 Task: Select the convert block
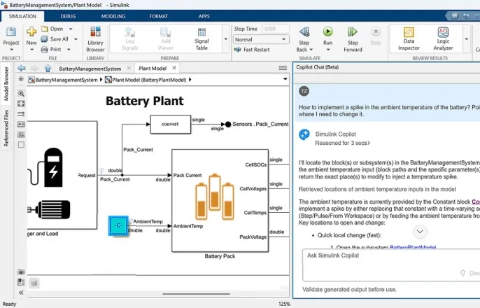coord(170,124)
